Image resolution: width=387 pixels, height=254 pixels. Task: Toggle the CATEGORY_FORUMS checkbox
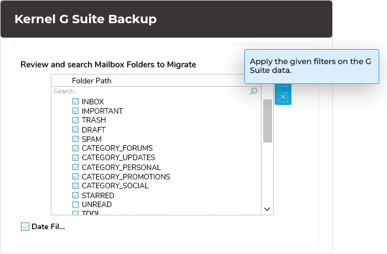(76, 148)
